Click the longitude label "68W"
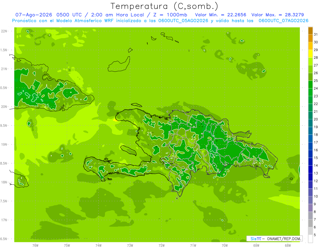The height and width of the screenshot is (249, 323). [288, 246]
